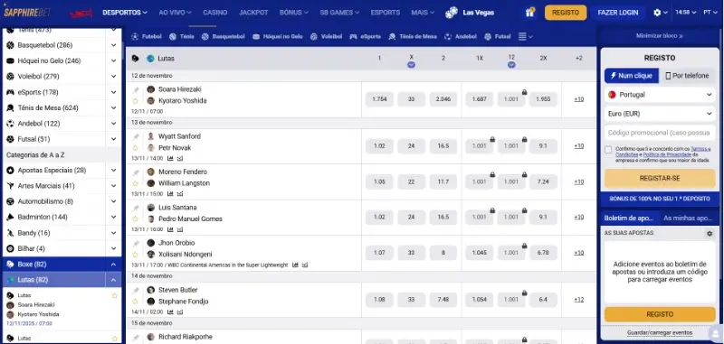This screenshot has width=724, height=344.
Task: Bet 1.754 on Soara Hirezaki
Action: [379, 99]
